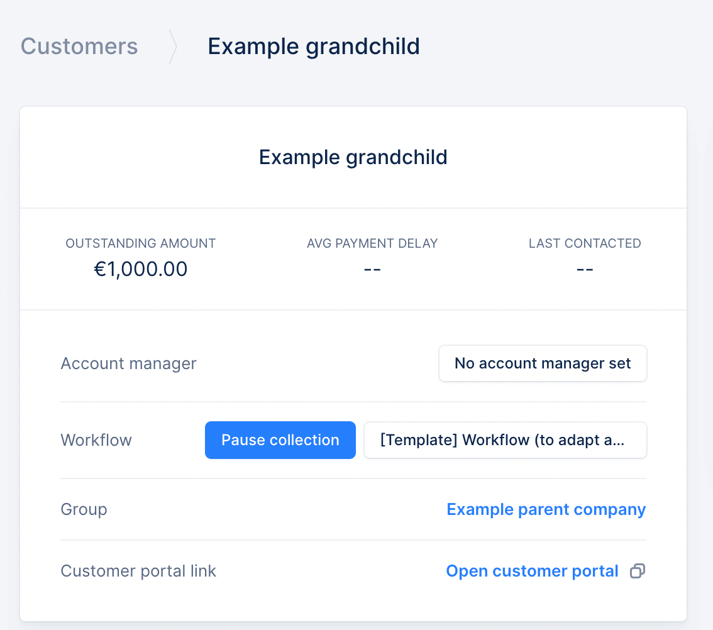Open customer portal link
This screenshot has height=630, width=713.
(532, 571)
